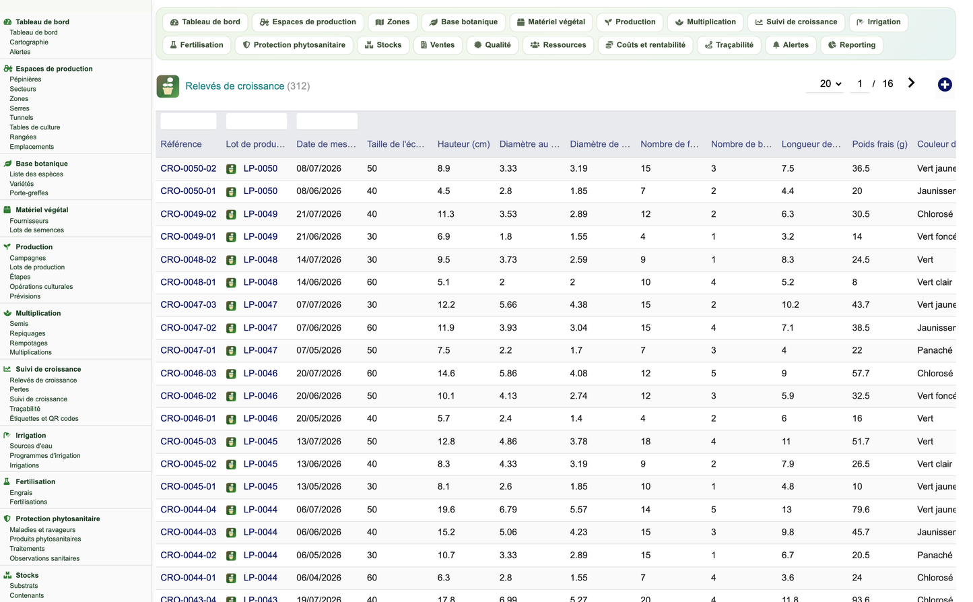973x602 pixels.
Task: Click the Protection phytosanitaire shield icon in sidebar
Action: coord(7,519)
